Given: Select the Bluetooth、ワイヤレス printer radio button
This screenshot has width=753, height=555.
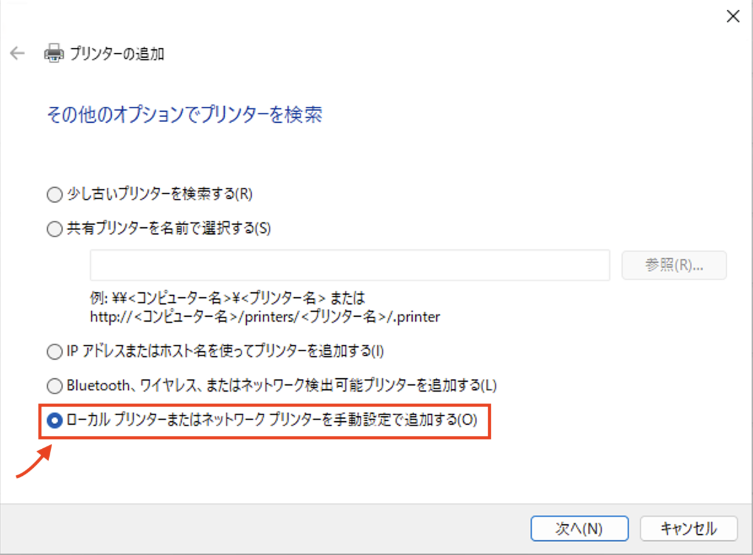Looking at the screenshot, I should coord(55,386).
